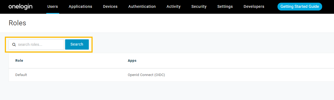Viewport: 334px width, 100px height.
Task: Click the blue Search button
Action: tap(77, 44)
